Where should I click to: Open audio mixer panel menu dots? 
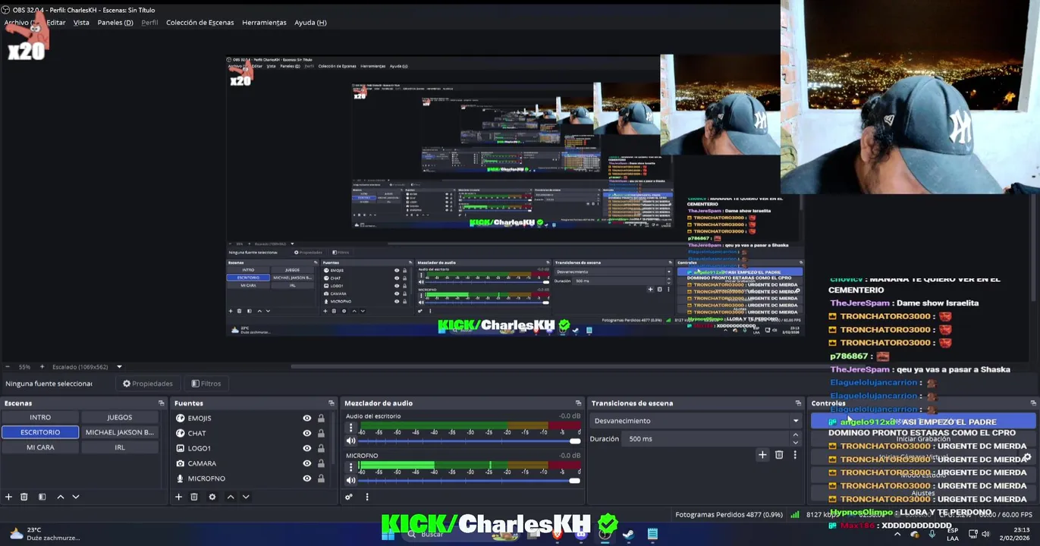367,497
